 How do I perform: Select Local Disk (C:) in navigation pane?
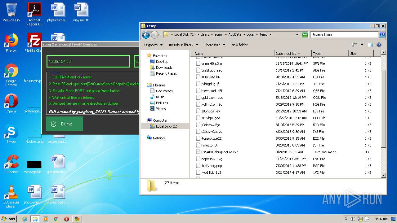(167, 126)
